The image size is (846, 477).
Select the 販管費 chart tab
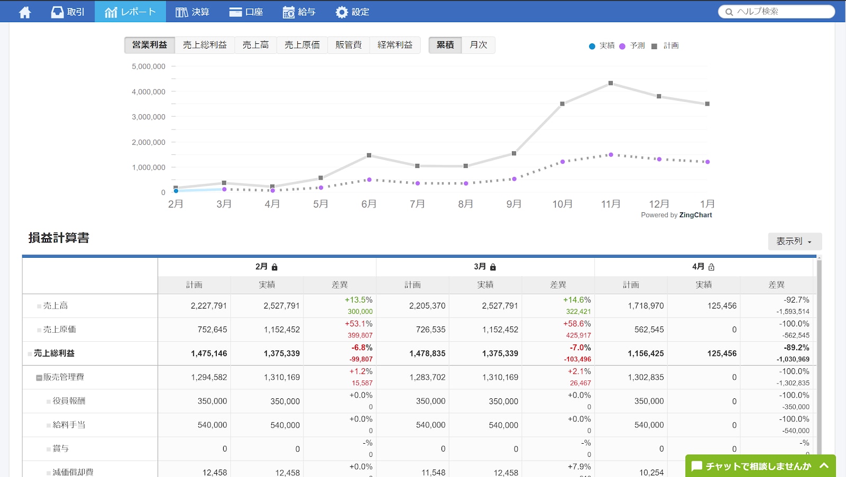point(348,45)
